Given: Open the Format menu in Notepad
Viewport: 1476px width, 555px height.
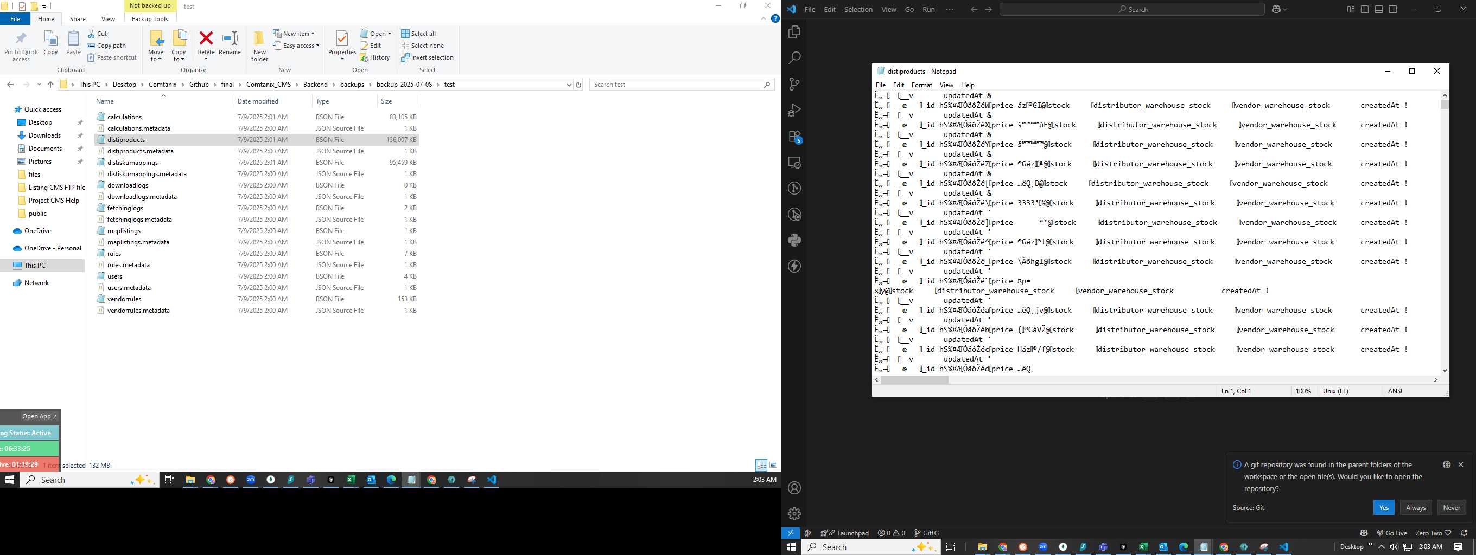Looking at the screenshot, I should click(x=922, y=85).
